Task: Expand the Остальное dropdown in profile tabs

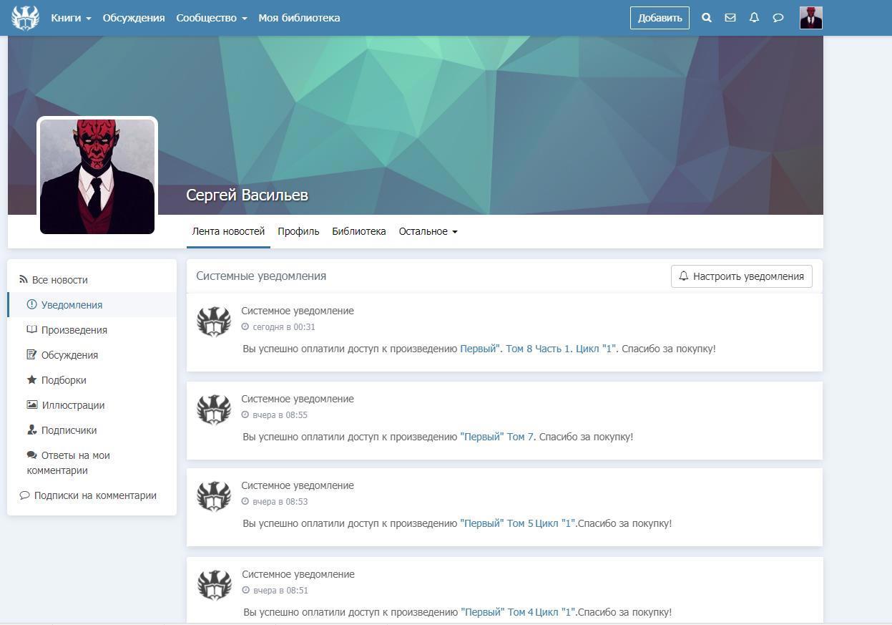Action: [428, 231]
